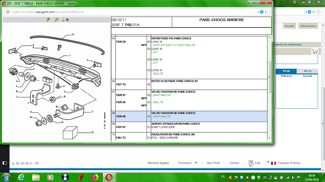The height and width of the screenshot is (182, 325).
Task: Click the zoom out magnifier icon
Action: (x=56, y=19)
